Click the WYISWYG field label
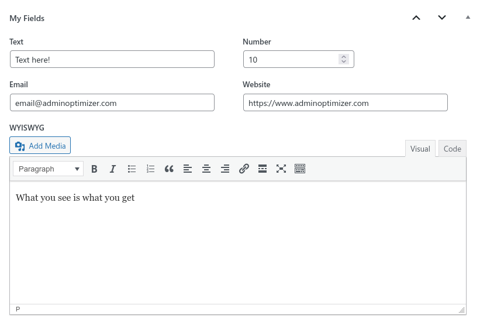Image resolution: width=480 pixels, height=329 pixels. coord(27,128)
